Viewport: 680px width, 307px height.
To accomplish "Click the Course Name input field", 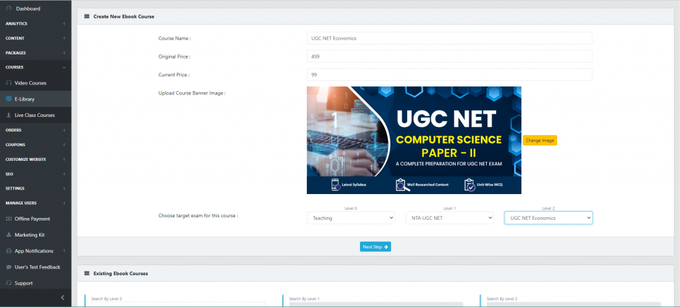I will coord(450,39).
